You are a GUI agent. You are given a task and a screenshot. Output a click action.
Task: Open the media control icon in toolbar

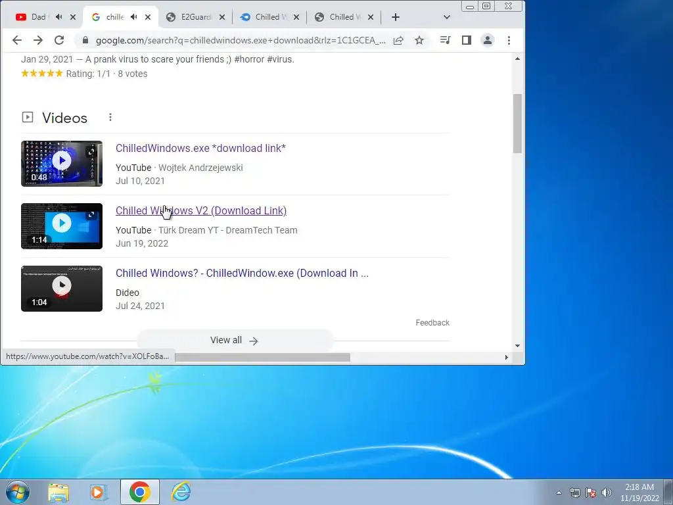click(x=445, y=40)
